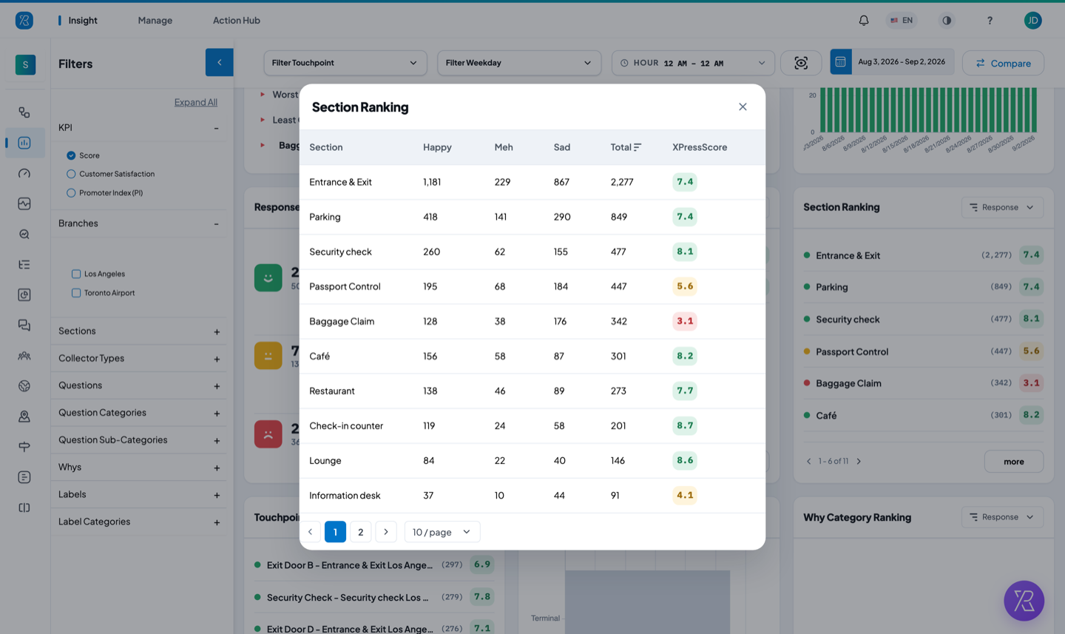
Task: Switch to the Manage tab
Action: coord(155,21)
